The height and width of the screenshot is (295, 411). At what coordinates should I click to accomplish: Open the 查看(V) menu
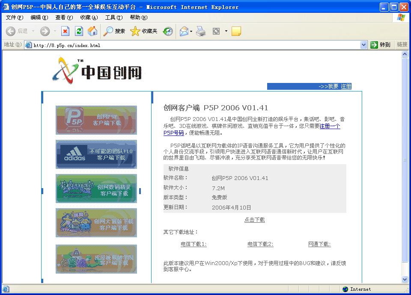click(x=64, y=18)
